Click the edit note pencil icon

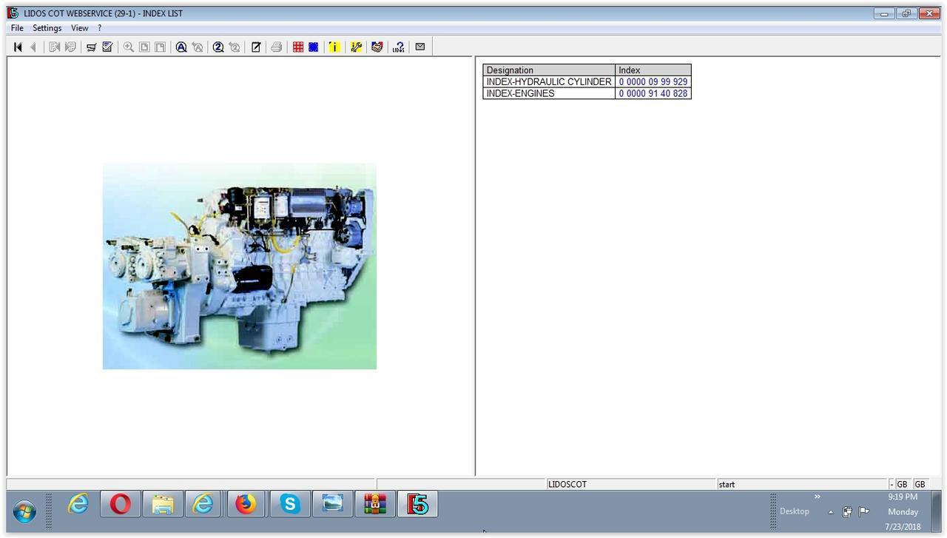point(256,47)
